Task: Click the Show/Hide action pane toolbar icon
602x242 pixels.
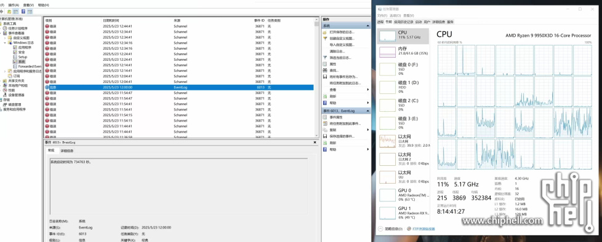Action: tap(30, 12)
